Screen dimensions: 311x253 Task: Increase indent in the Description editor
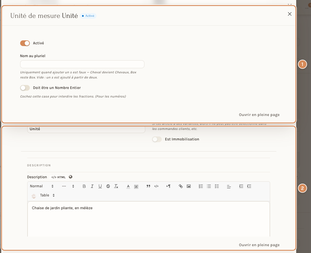(249, 186)
